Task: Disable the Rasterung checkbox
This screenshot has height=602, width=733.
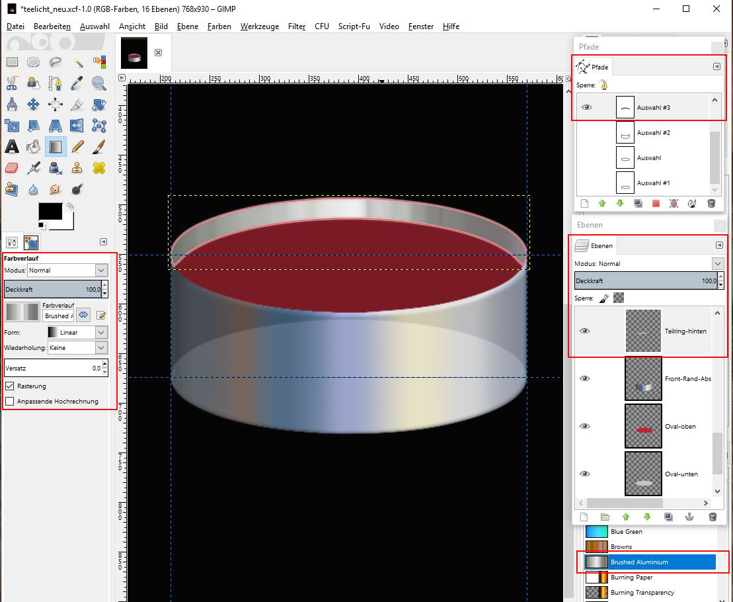Action: 10,386
